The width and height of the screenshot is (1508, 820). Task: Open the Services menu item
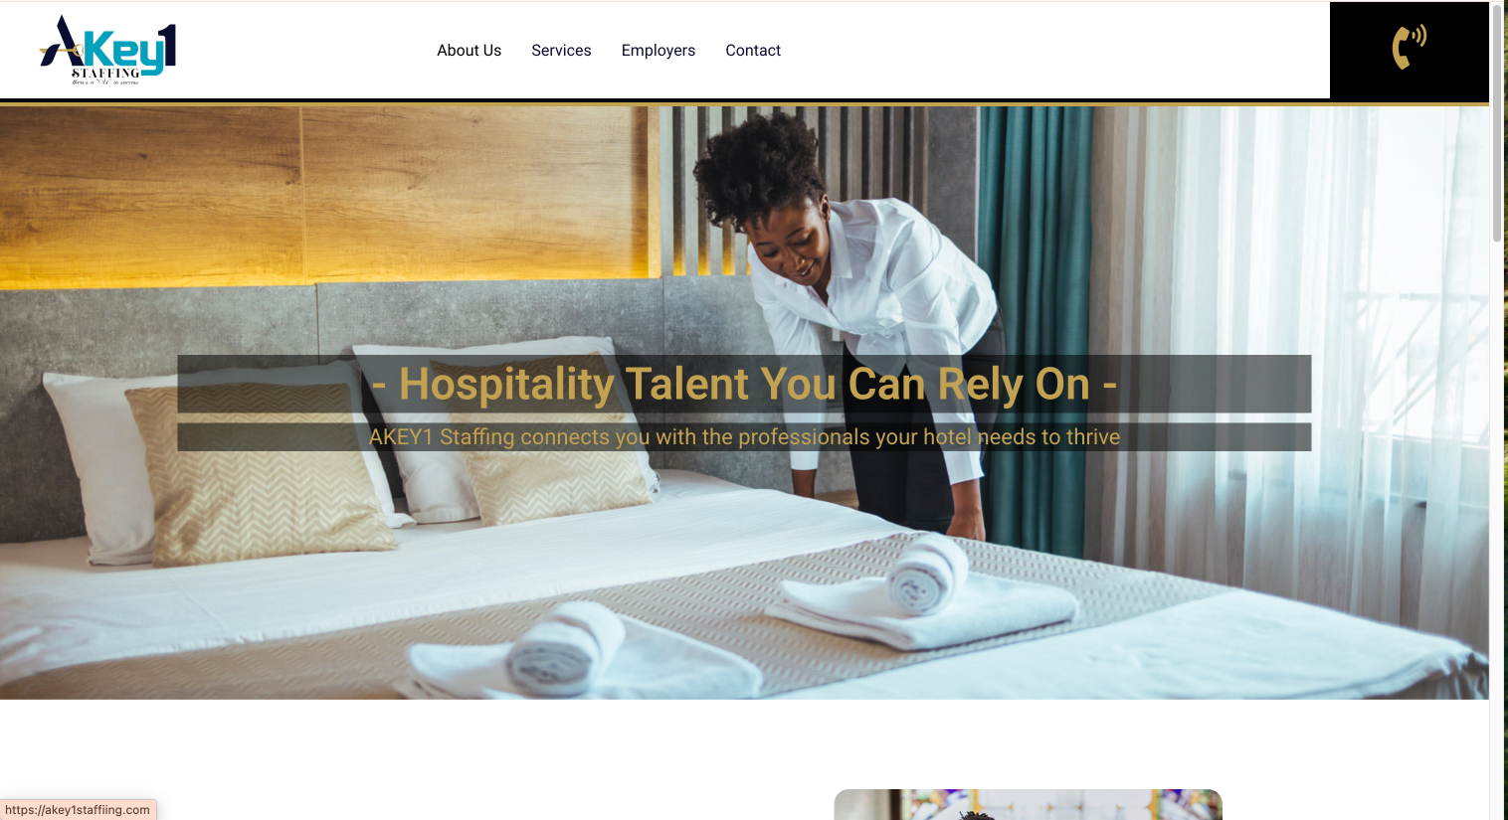point(561,51)
